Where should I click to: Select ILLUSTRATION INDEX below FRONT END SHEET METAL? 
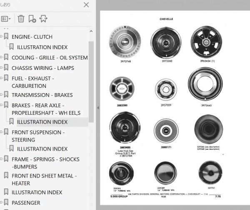point(37,193)
